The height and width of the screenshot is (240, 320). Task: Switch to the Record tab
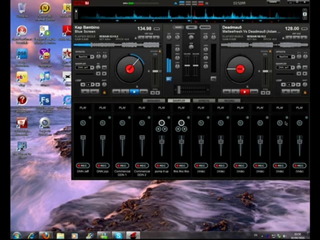point(229,101)
